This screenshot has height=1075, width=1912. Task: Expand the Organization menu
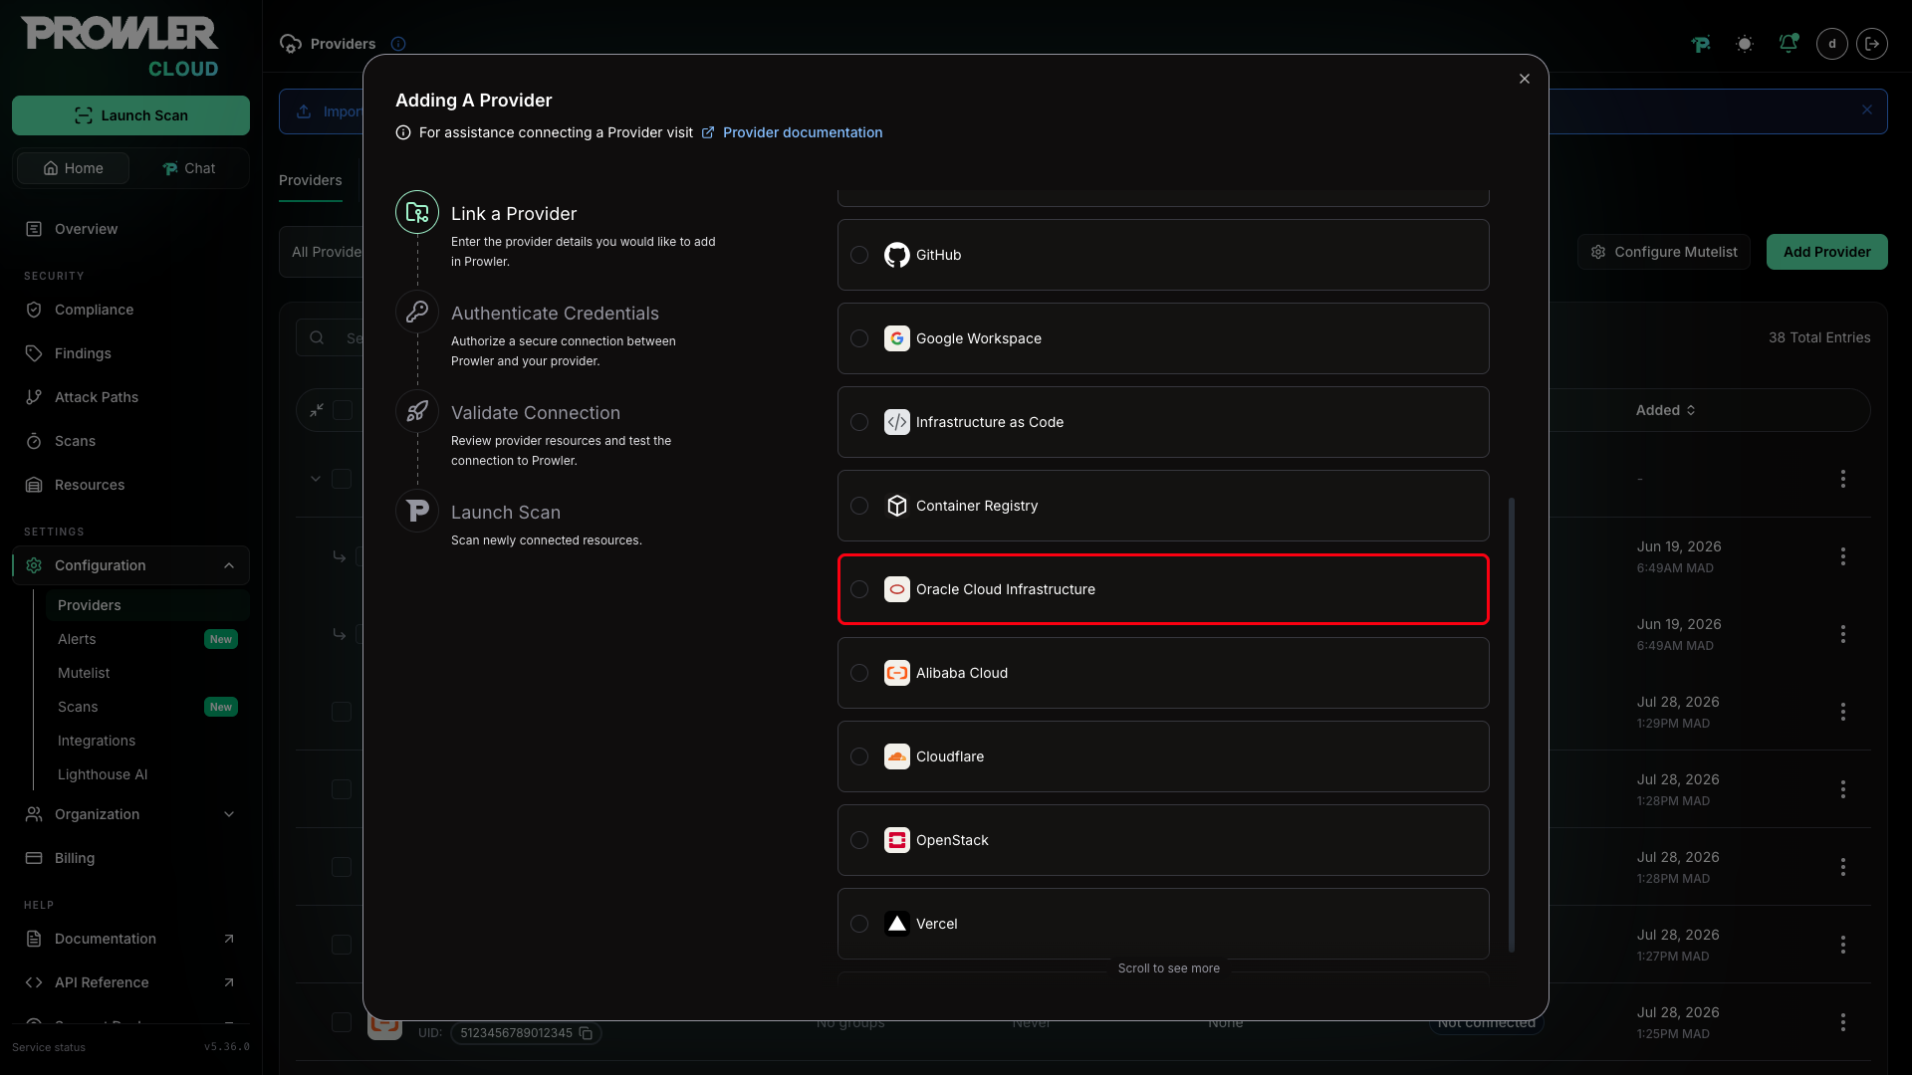tap(130, 814)
